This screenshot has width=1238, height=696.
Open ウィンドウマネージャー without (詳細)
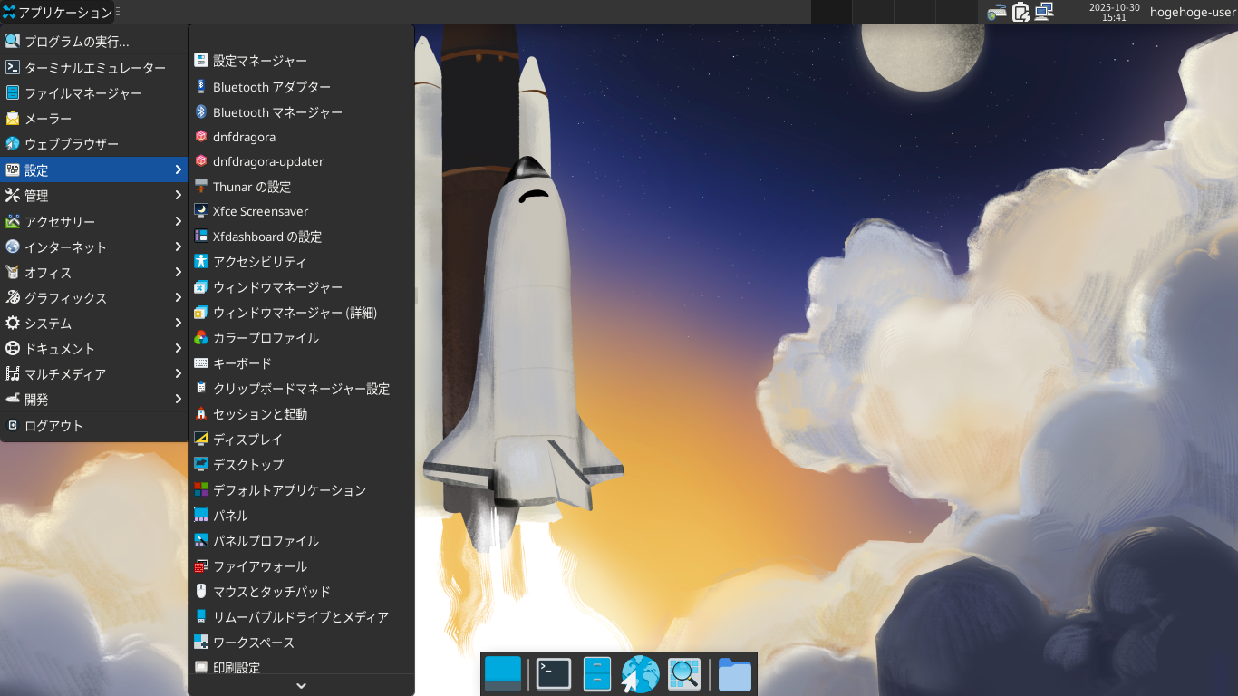pyautogui.click(x=302, y=287)
